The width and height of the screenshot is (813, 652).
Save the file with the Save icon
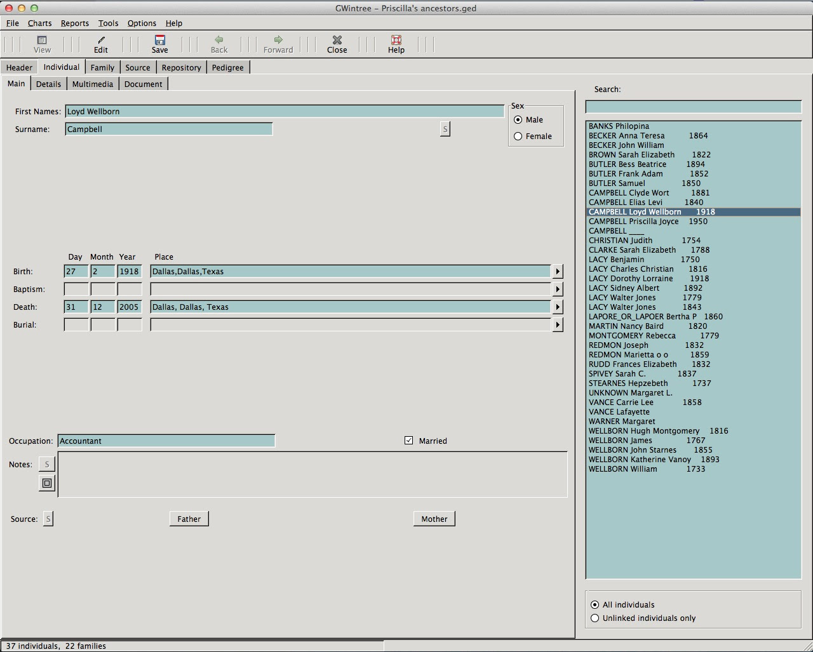coord(159,40)
